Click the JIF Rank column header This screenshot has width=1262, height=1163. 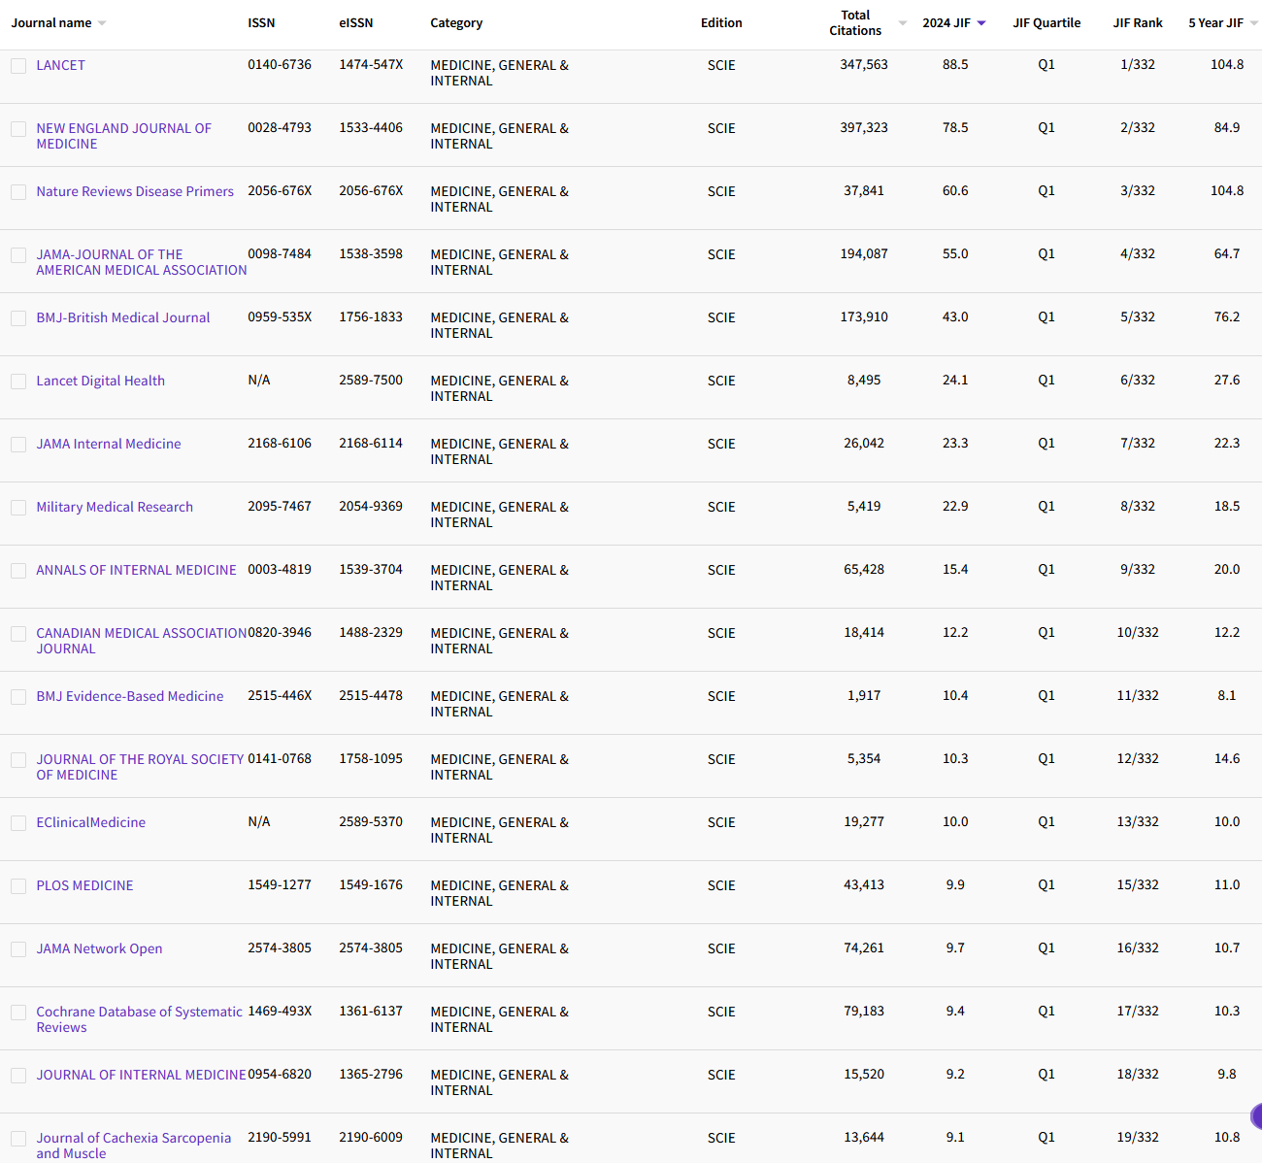[x=1137, y=23]
